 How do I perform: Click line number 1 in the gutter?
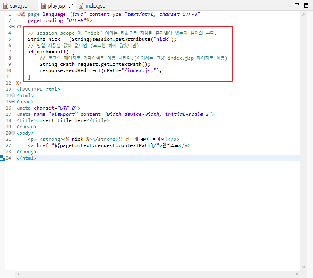(x=10, y=14)
